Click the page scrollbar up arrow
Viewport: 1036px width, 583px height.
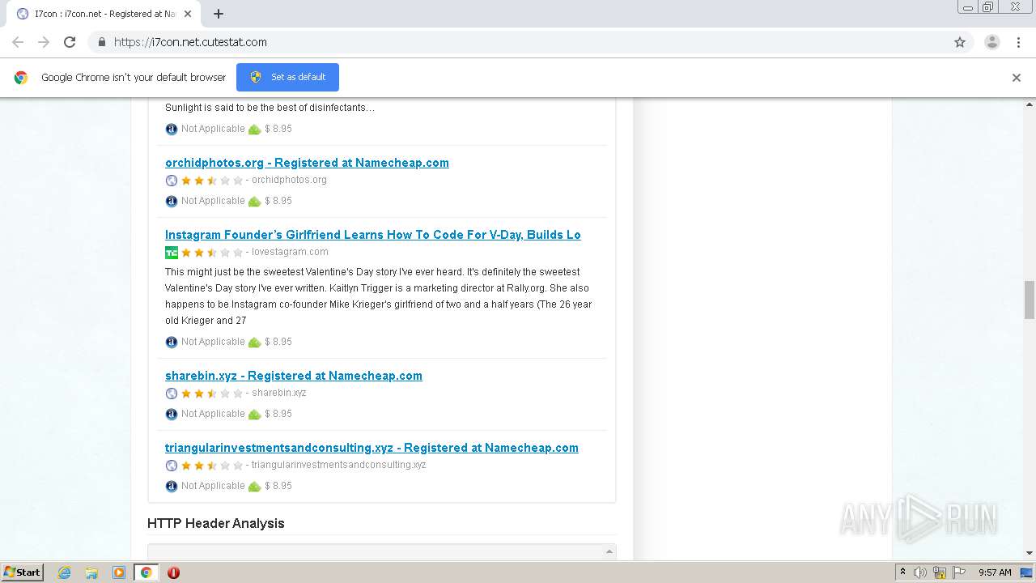click(x=1030, y=104)
